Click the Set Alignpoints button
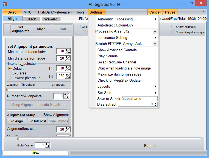The width and height of the screenshot is (209, 158). click(x=21, y=29)
